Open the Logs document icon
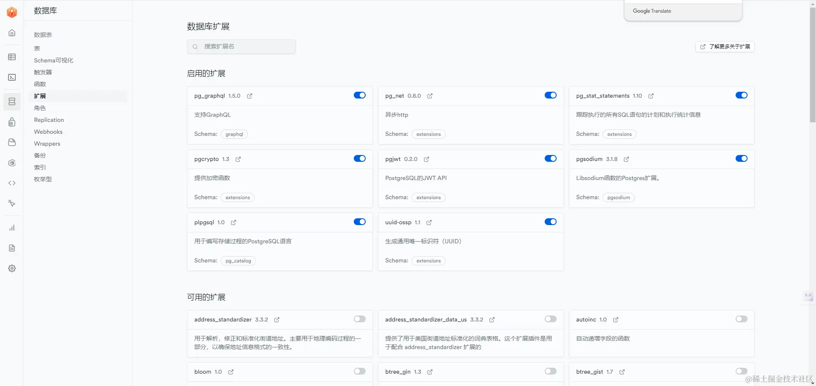816x386 pixels. (x=12, y=248)
